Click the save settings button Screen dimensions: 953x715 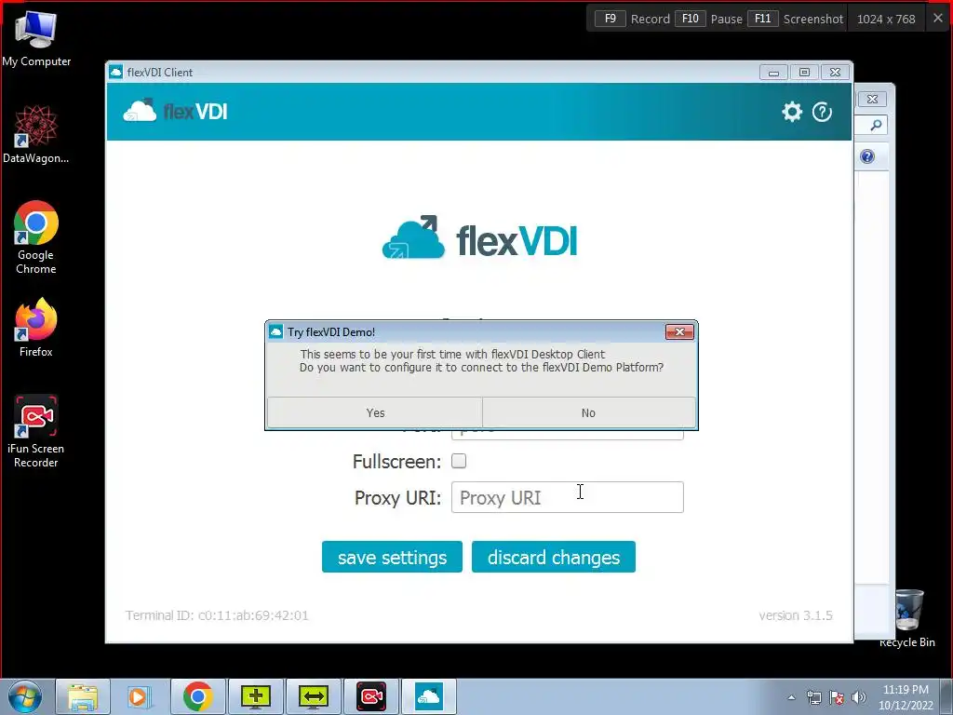392,557
